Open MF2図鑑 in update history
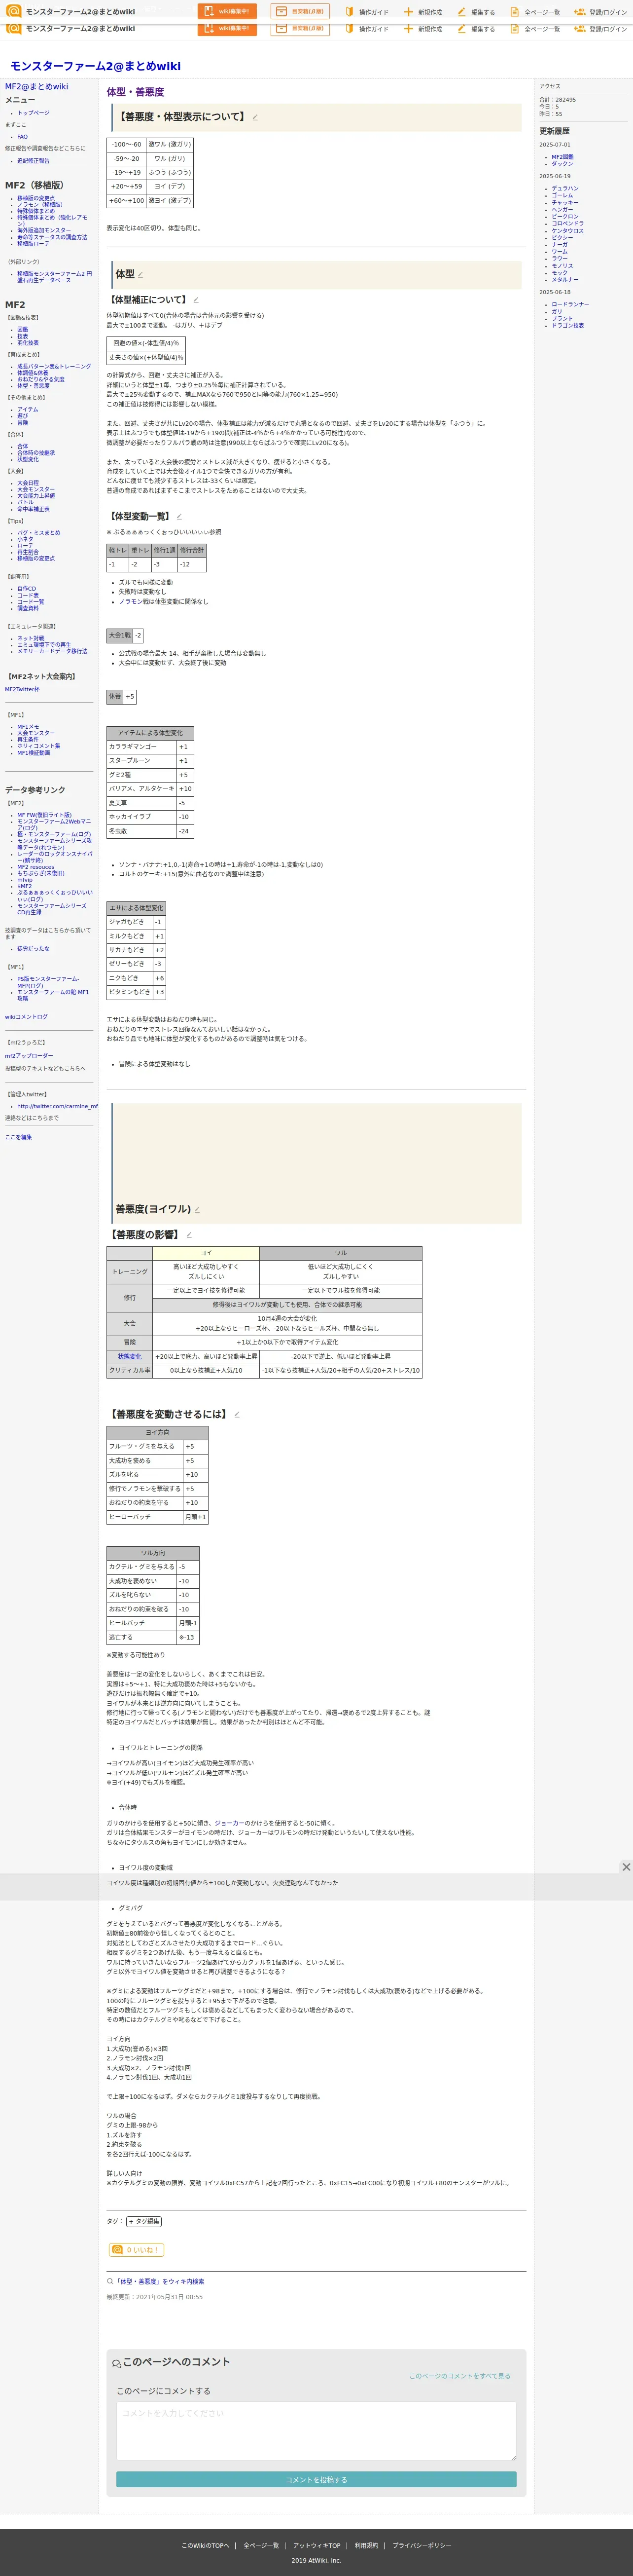The height and width of the screenshot is (2576, 633). pyautogui.click(x=562, y=157)
